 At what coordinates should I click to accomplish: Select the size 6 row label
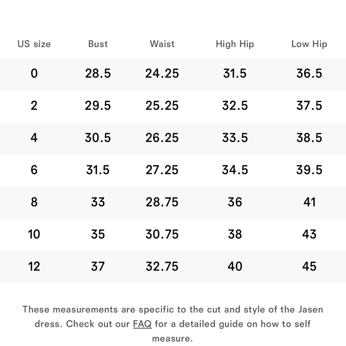(x=34, y=170)
